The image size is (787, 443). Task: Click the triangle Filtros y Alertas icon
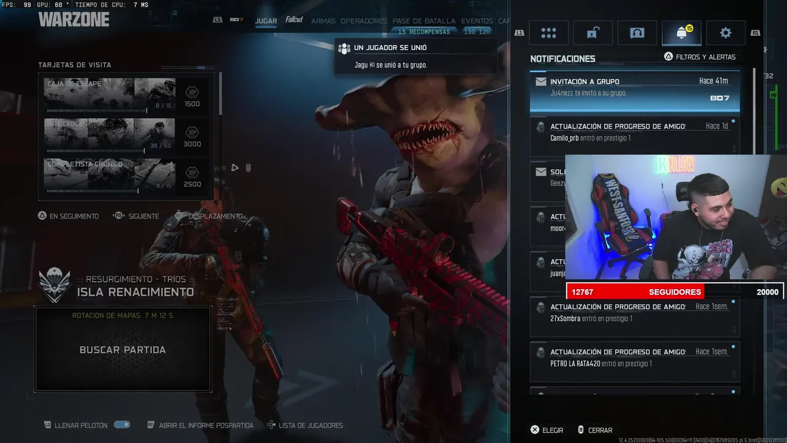[x=668, y=57]
